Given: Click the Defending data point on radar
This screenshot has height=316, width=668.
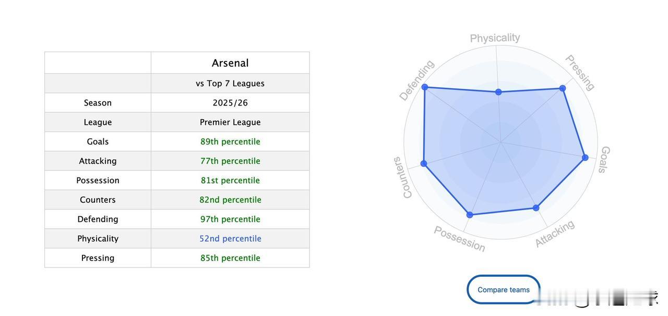Looking at the screenshot, I should pos(425,87).
